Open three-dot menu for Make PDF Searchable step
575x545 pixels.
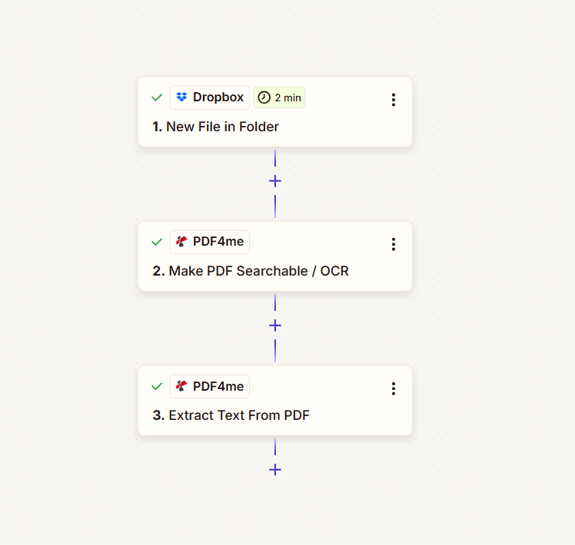pos(394,244)
